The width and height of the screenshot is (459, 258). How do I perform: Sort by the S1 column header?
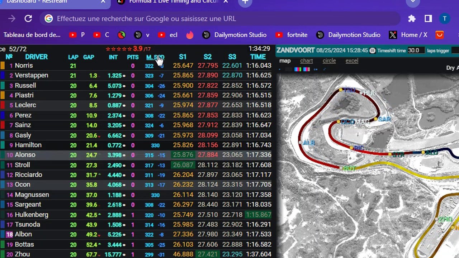(x=183, y=57)
